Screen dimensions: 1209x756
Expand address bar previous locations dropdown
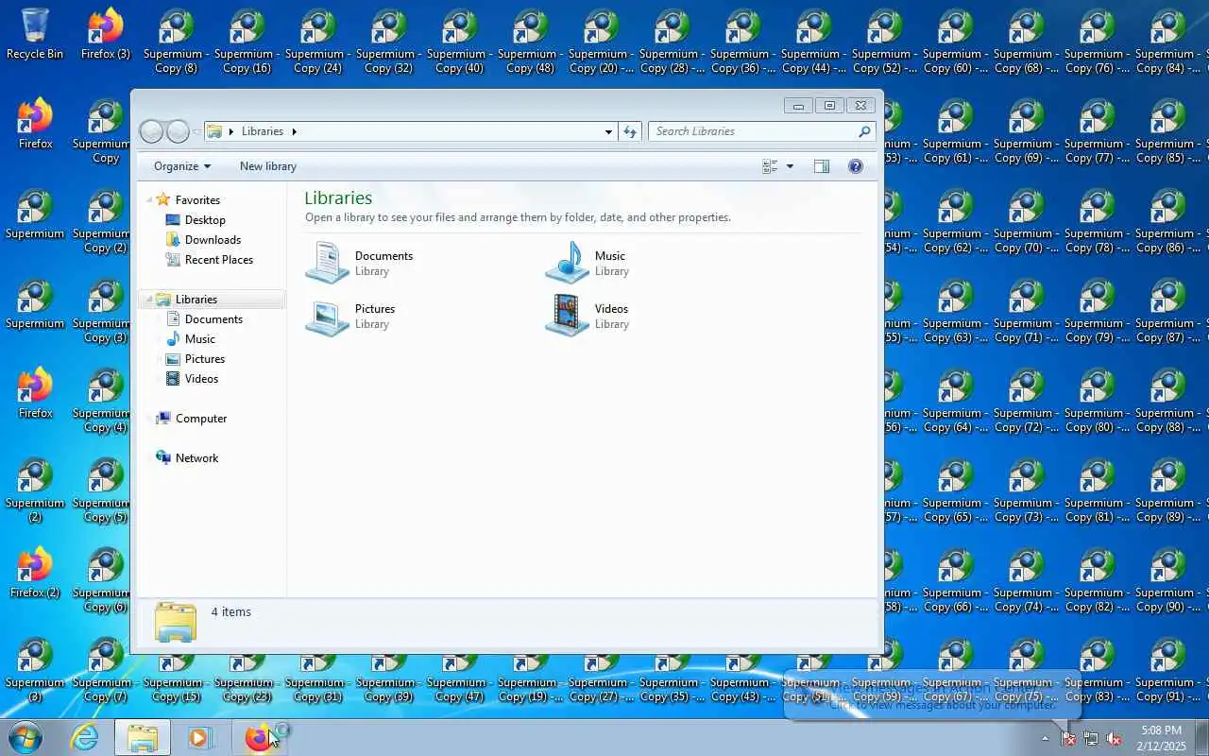(x=608, y=131)
